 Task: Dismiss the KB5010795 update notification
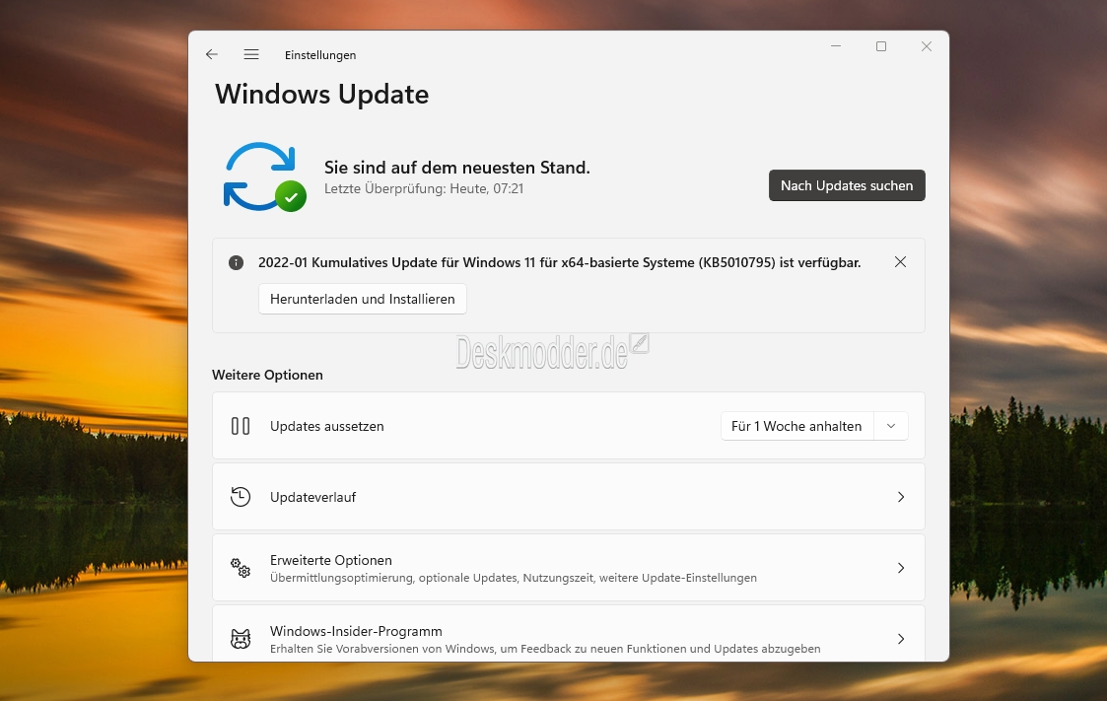pyautogui.click(x=900, y=262)
